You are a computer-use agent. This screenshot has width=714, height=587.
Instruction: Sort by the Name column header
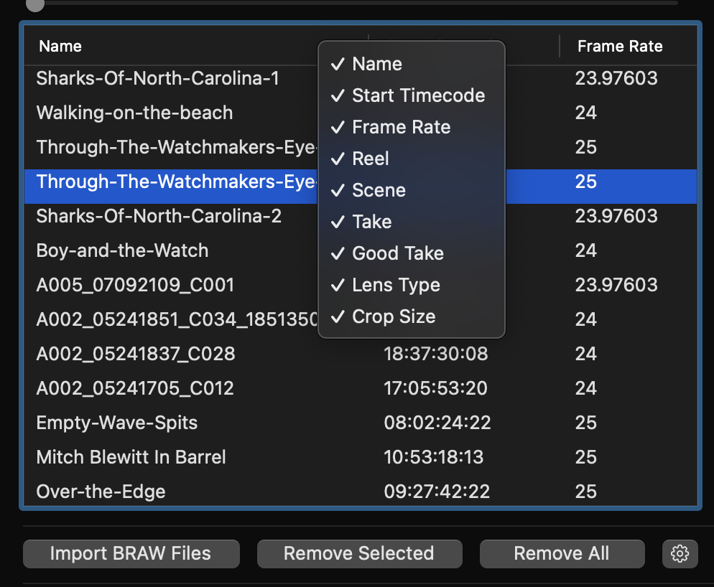(60, 47)
